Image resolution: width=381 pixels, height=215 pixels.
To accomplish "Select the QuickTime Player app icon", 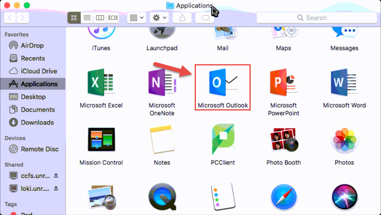I will click(162, 197).
